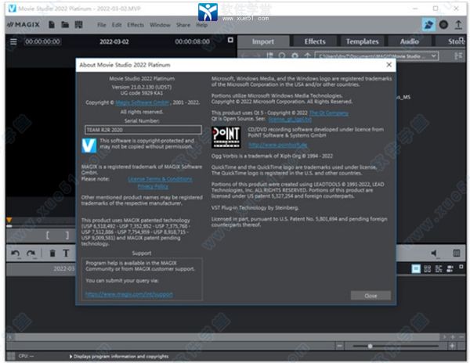Click the round record button in header

(443, 24)
